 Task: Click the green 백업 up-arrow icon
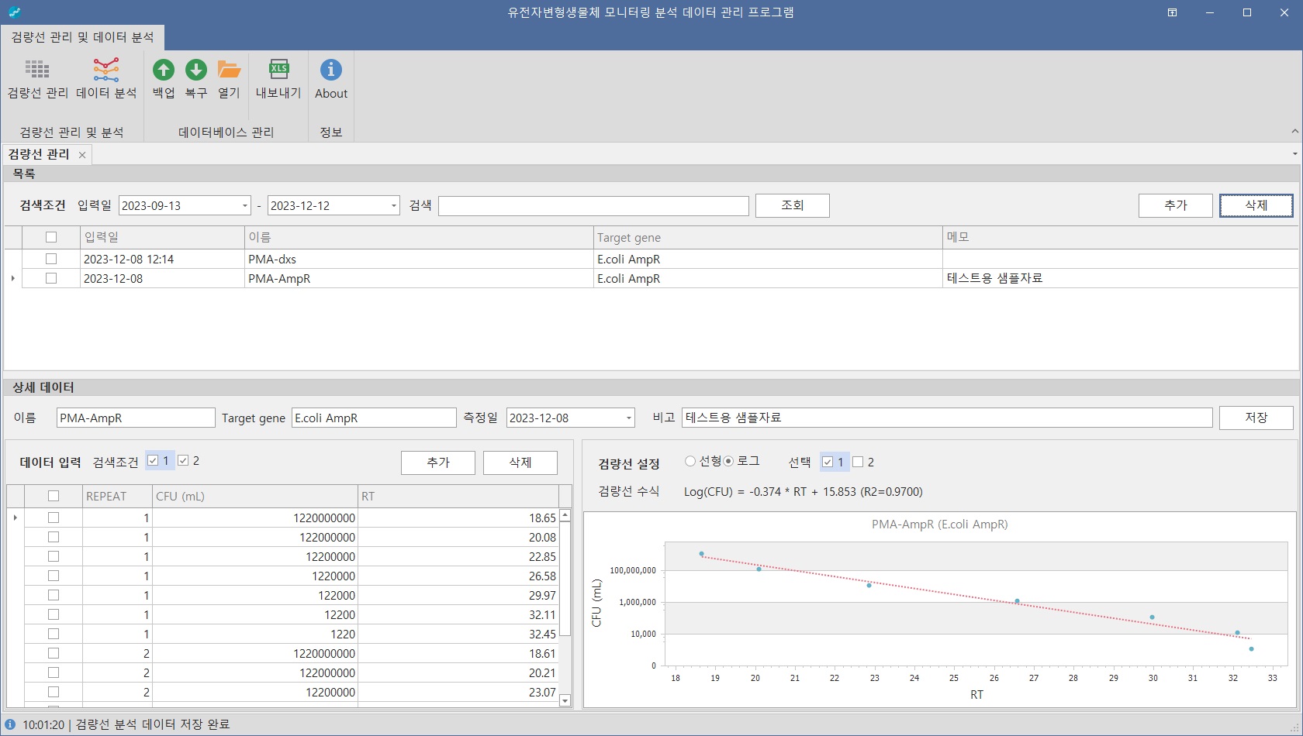tap(164, 71)
